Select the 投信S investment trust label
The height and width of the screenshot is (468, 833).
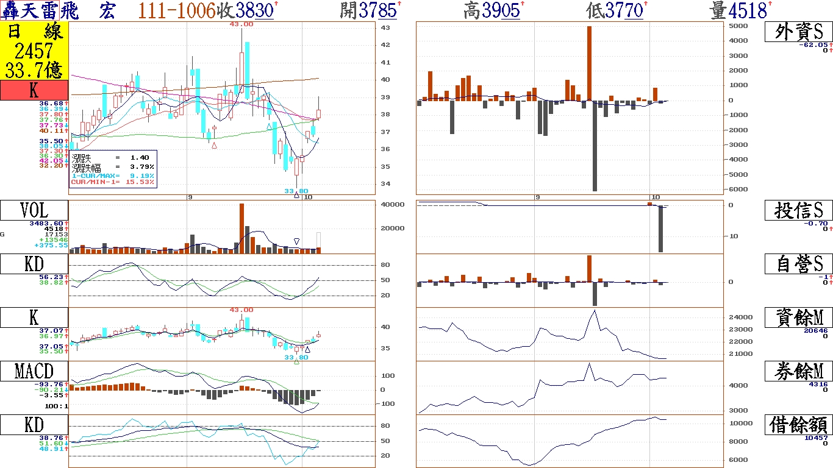coord(798,210)
